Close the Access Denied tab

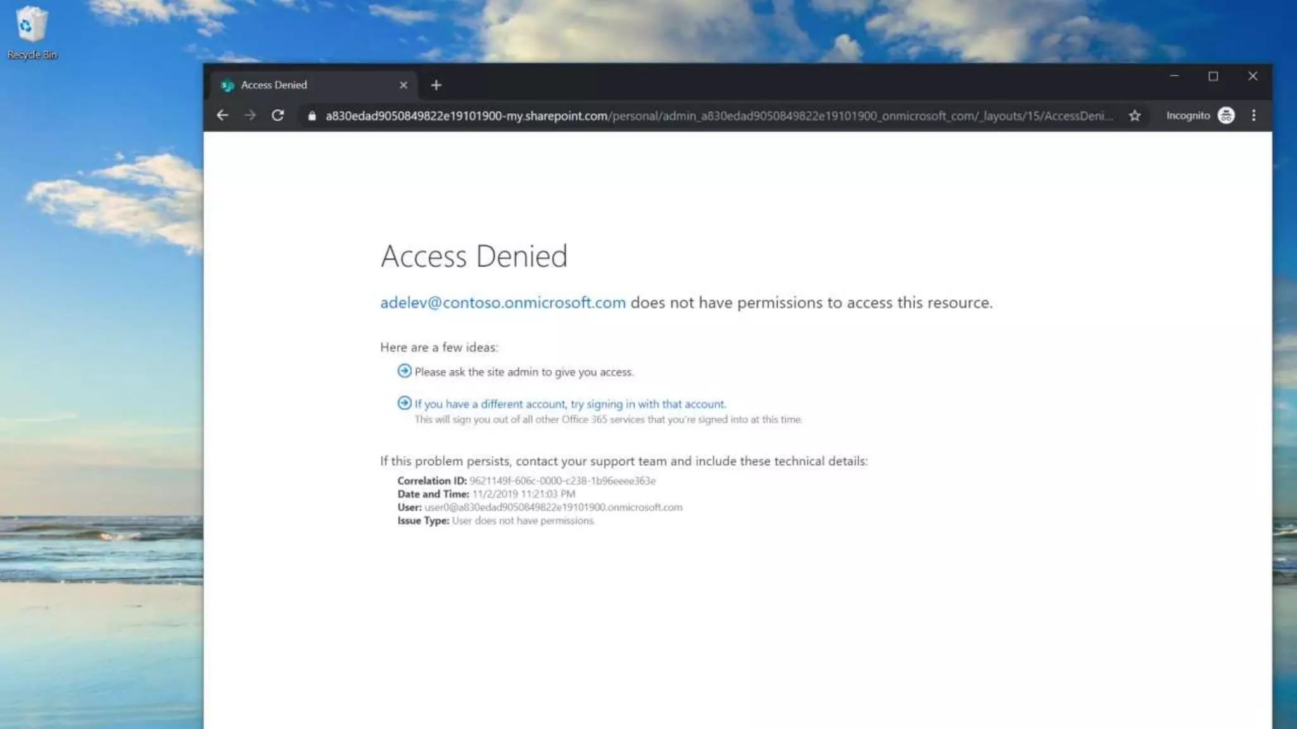click(403, 85)
